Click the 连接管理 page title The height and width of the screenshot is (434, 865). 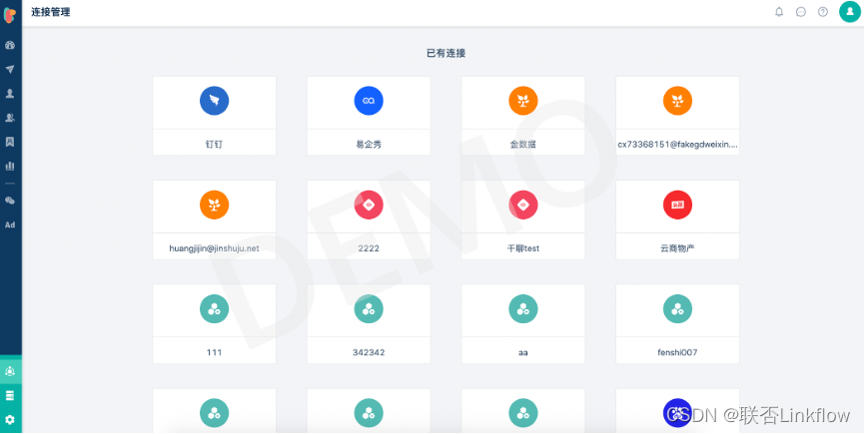point(51,12)
